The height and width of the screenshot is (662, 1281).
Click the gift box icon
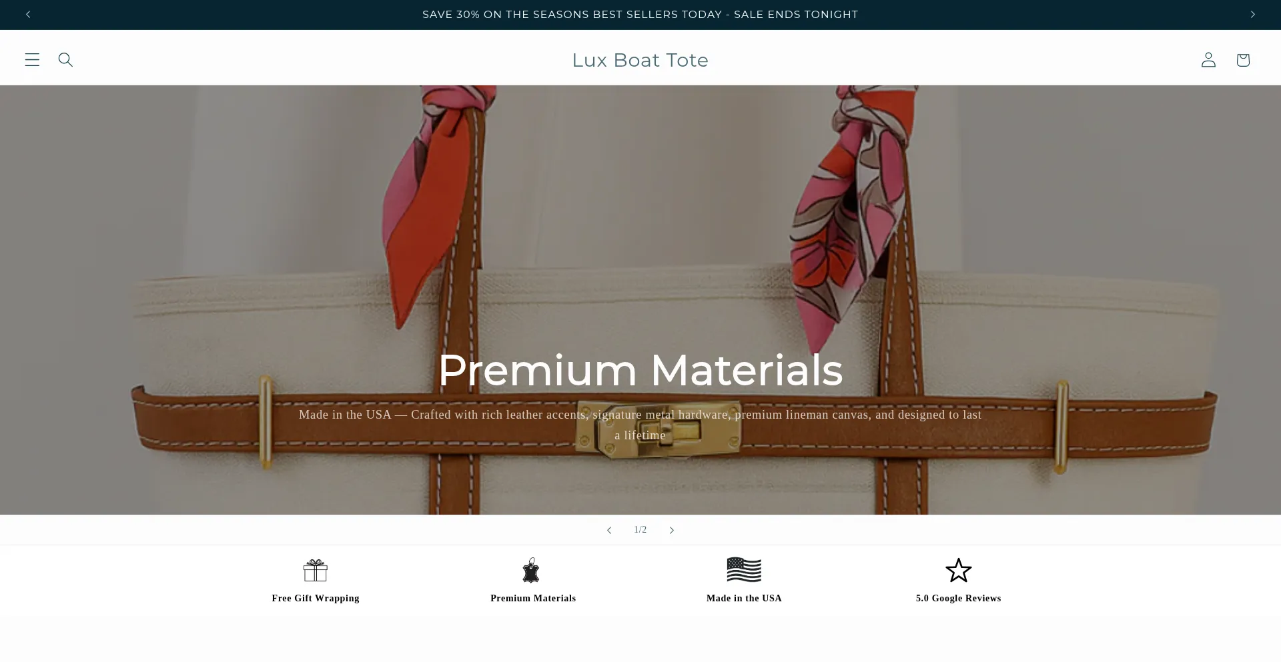pyautogui.click(x=316, y=571)
